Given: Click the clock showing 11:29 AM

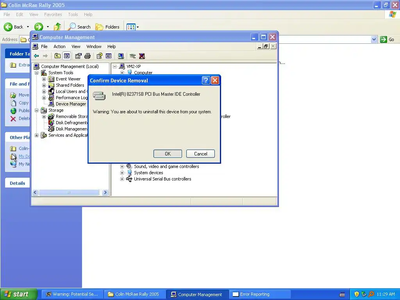Looking at the screenshot, I should coord(386,294).
